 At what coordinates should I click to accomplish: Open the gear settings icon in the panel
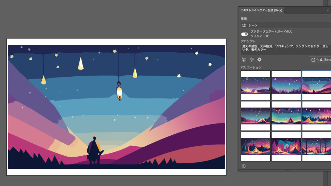(259, 60)
